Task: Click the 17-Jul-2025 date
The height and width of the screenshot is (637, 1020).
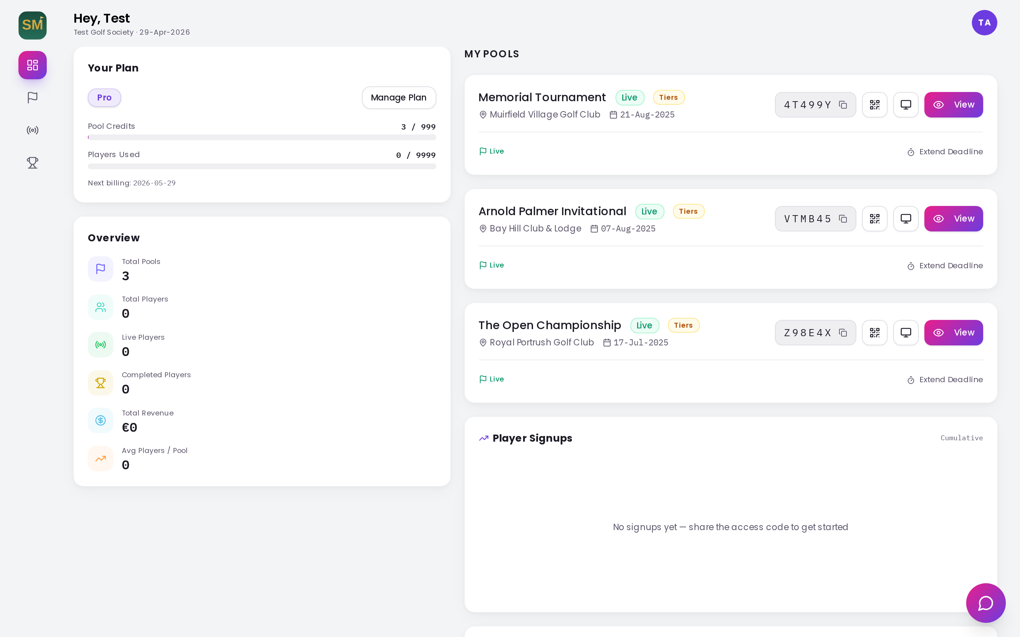Action: (x=636, y=343)
